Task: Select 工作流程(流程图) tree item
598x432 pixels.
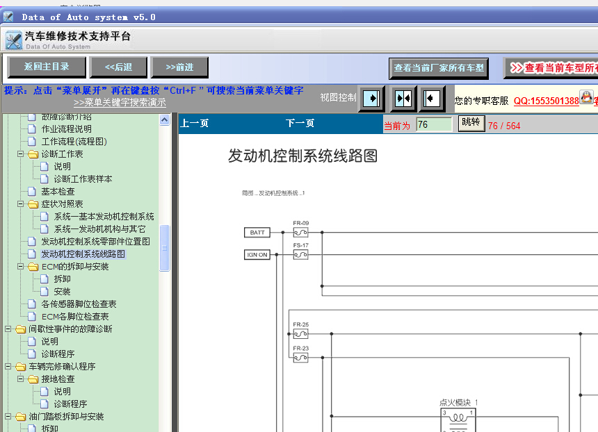Action: tap(74, 141)
